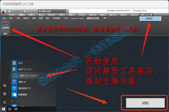Switch to the Express Tools ribbon tab
The height and width of the screenshot is (112, 169).
pos(78,18)
